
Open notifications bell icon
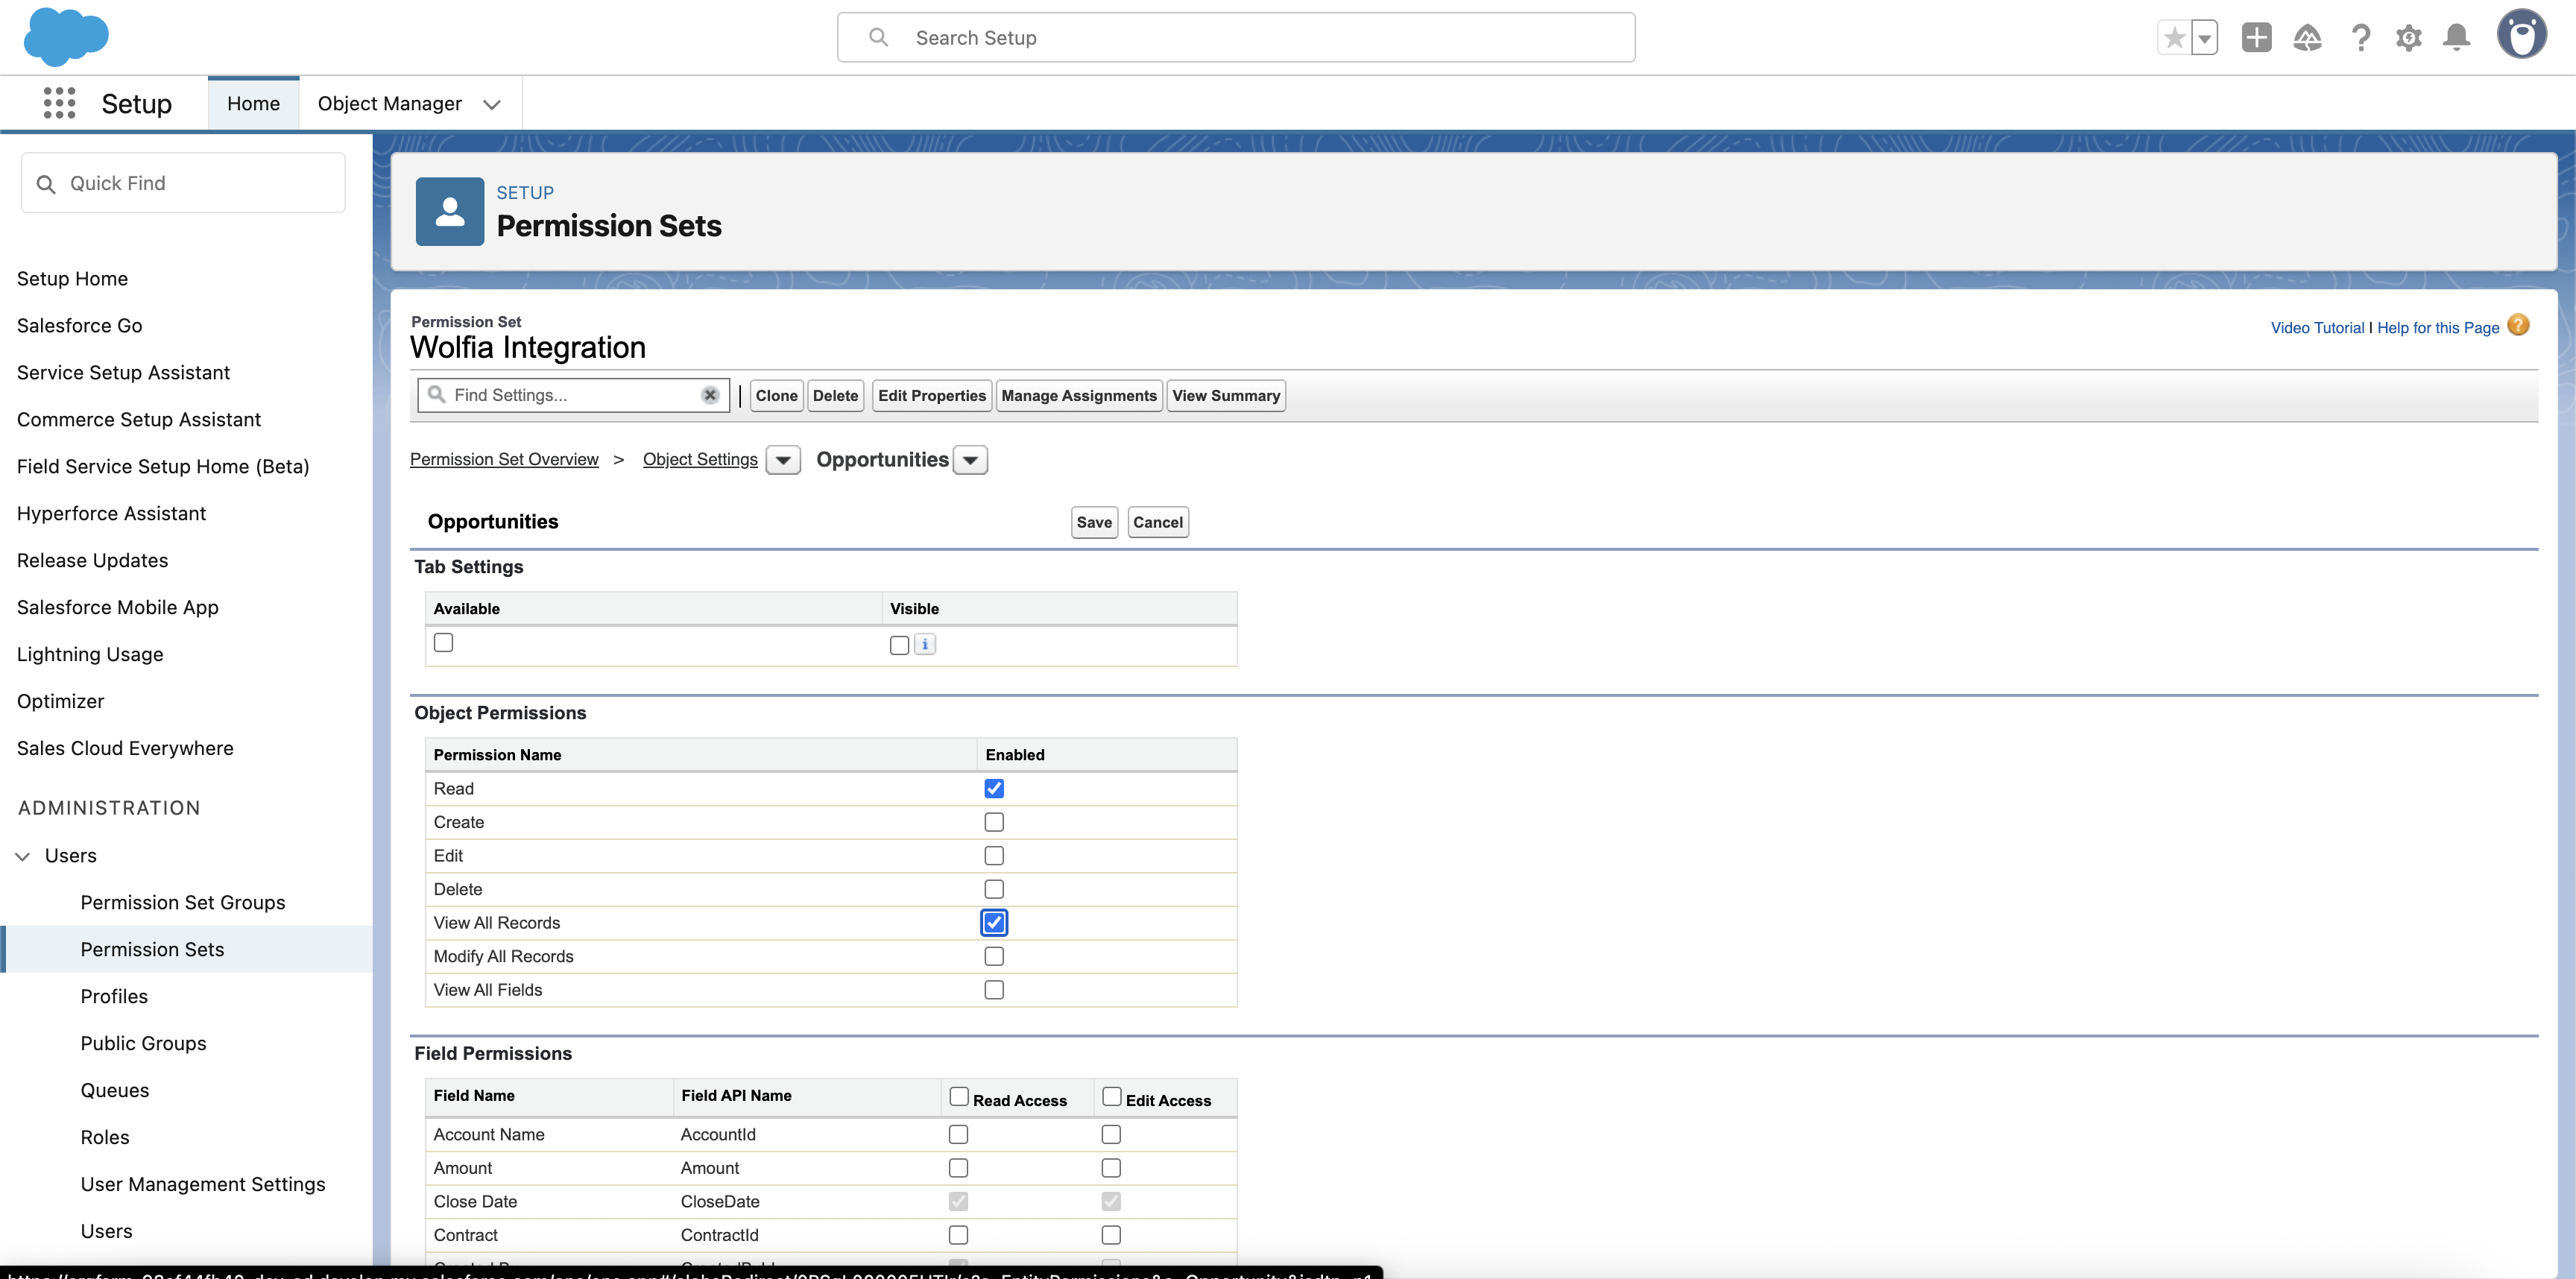tap(2457, 37)
